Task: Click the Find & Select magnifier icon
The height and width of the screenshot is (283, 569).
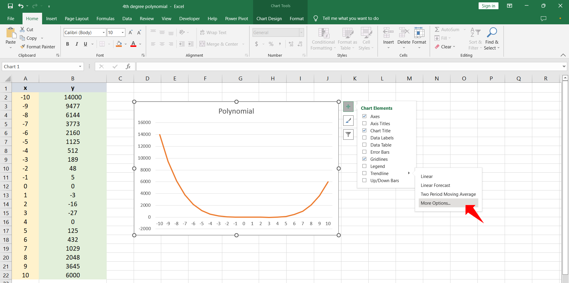Action: click(492, 32)
